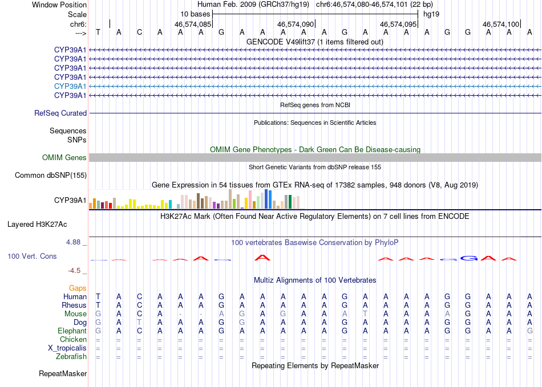This screenshot has height=387, width=542.
Task: Select the X_tropicalis alignment row label
Action: pyautogui.click(x=67, y=348)
